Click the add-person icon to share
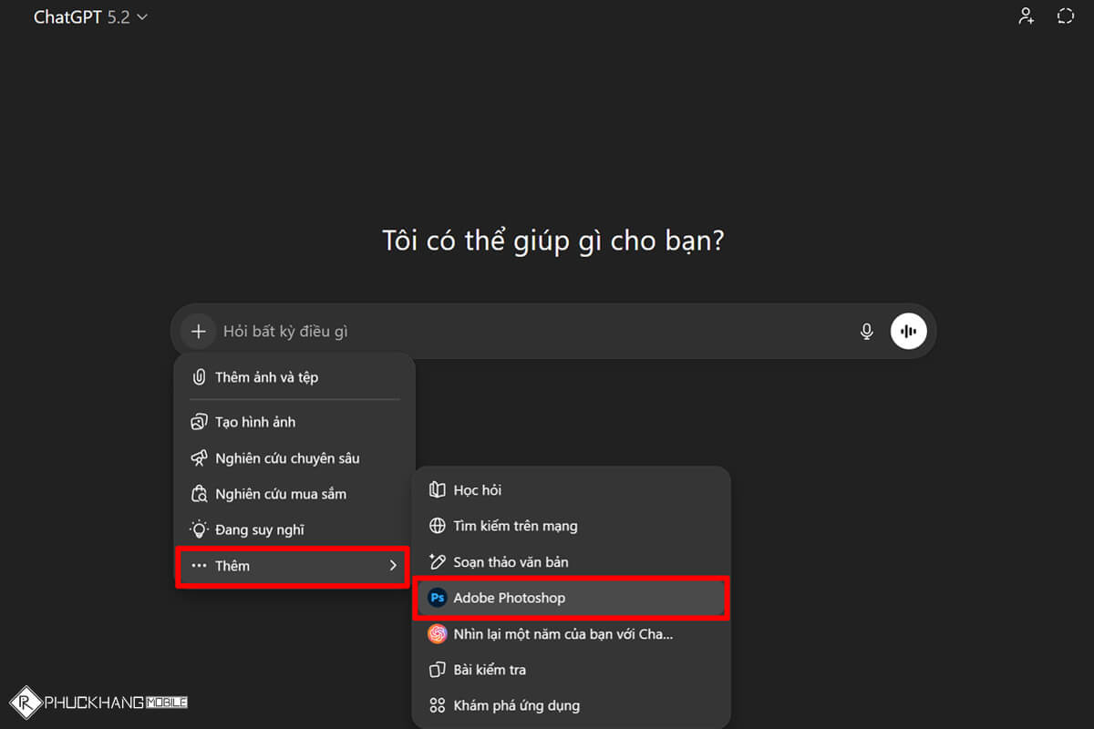This screenshot has width=1094, height=729. pos(1026,15)
